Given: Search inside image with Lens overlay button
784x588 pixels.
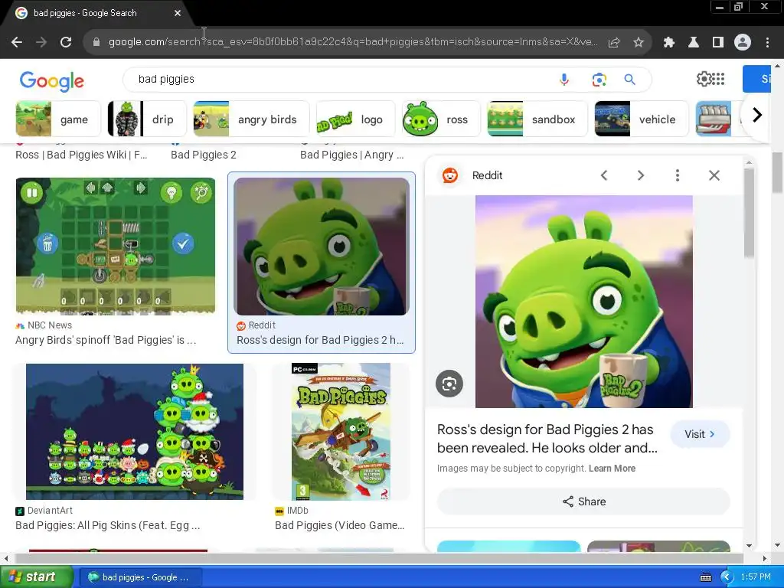Looking at the screenshot, I should (x=449, y=384).
